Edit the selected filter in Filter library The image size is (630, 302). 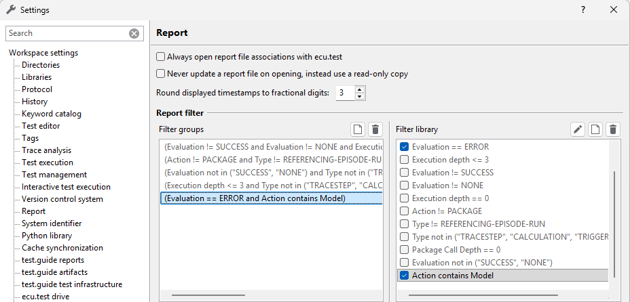[x=577, y=130]
